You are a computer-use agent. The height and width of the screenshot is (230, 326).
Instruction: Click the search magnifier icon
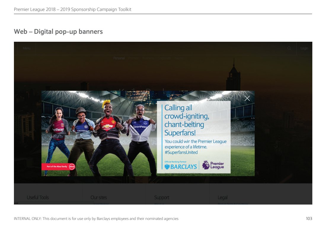click(x=289, y=48)
